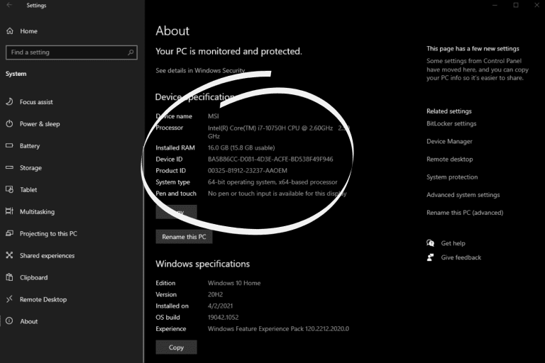Select Shared experiences menu item
The width and height of the screenshot is (545, 363).
pyautogui.click(x=47, y=256)
